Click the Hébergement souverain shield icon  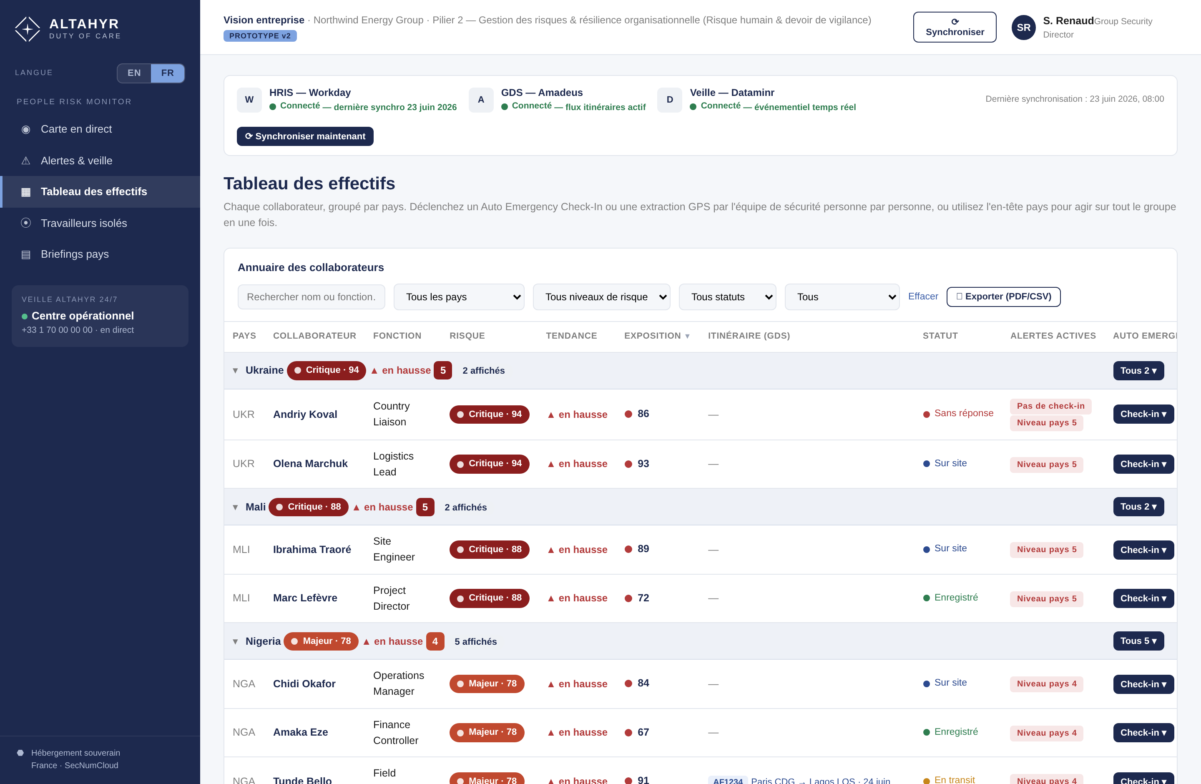(20, 753)
